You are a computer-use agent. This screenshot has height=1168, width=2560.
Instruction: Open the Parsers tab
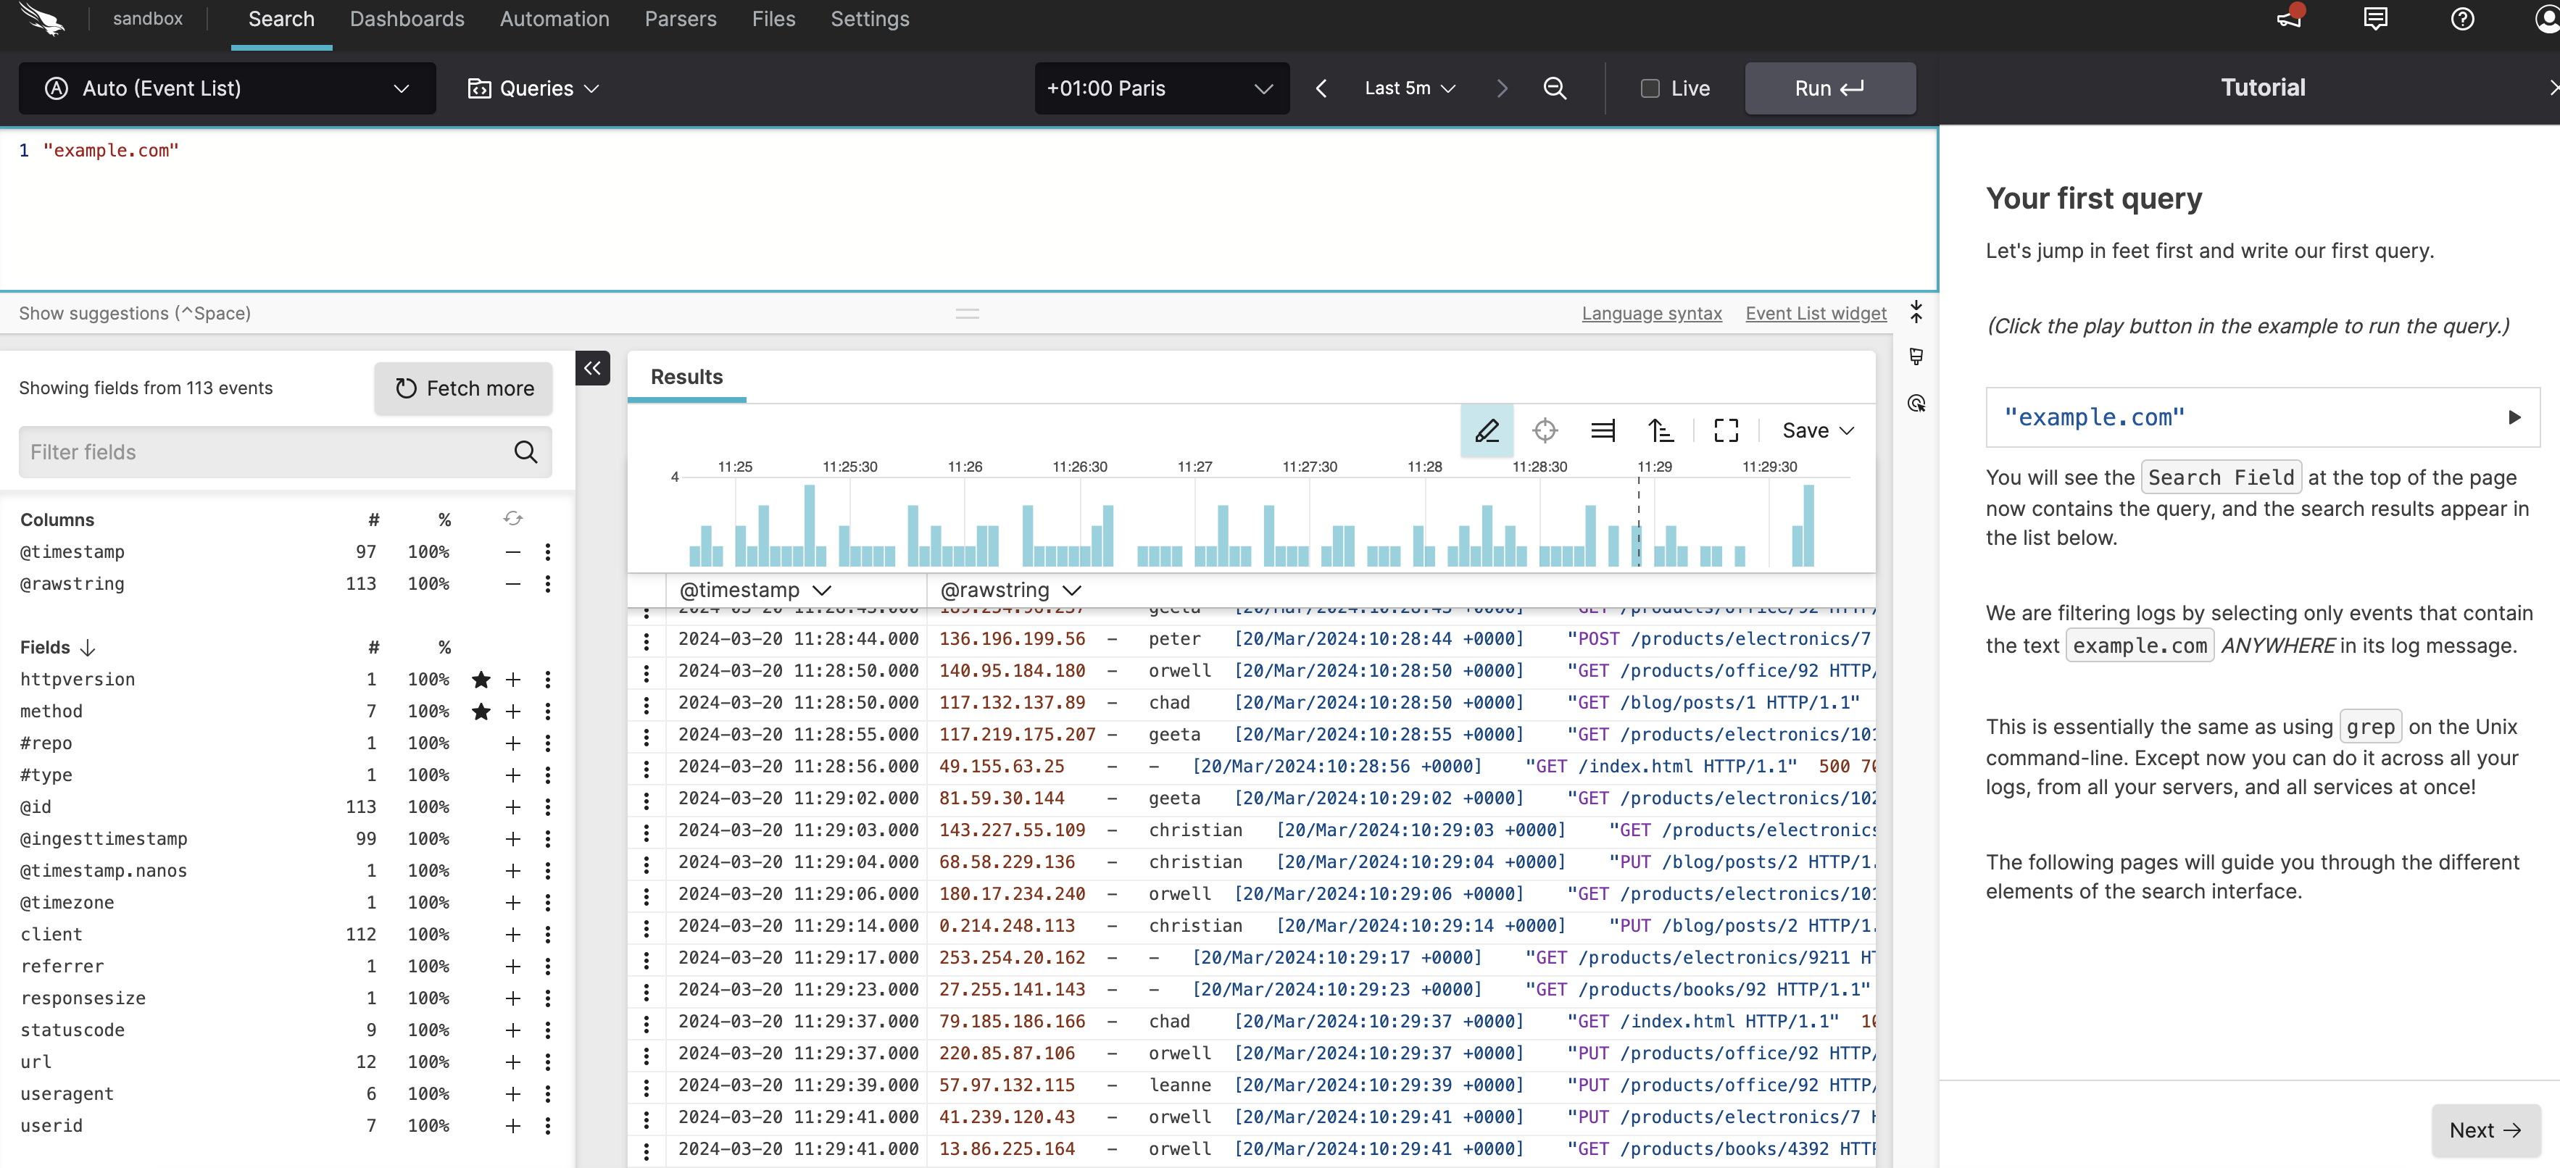click(x=680, y=19)
